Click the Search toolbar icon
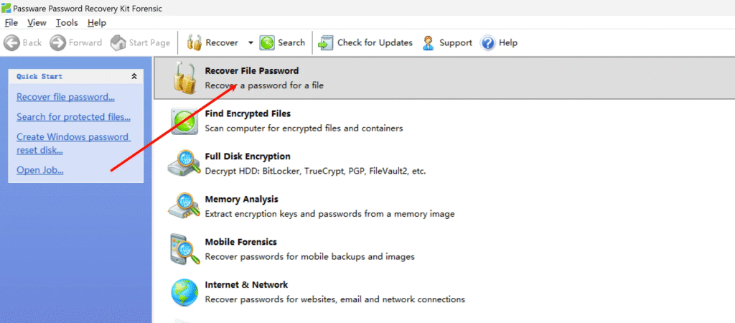Image resolution: width=735 pixels, height=323 pixels. (x=267, y=43)
